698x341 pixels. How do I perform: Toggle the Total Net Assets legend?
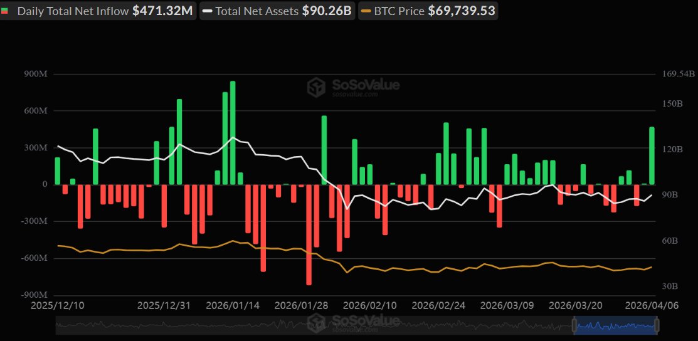[x=277, y=11]
